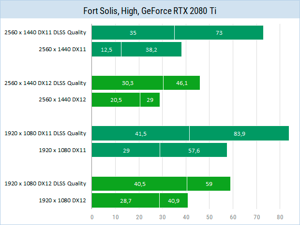Select the bar segment showing 46,1

pyautogui.click(x=182, y=83)
